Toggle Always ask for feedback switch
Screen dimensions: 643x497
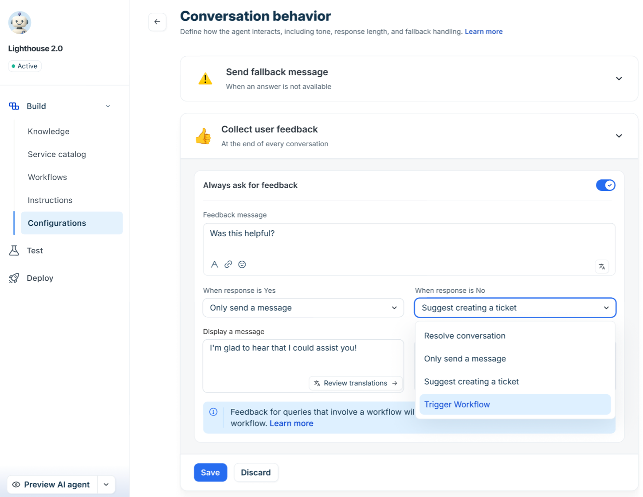605,185
